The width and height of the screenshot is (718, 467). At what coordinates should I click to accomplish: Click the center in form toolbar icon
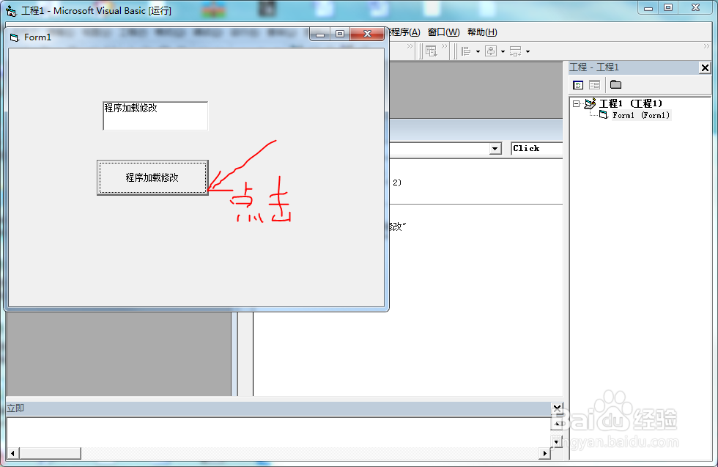coord(491,51)
